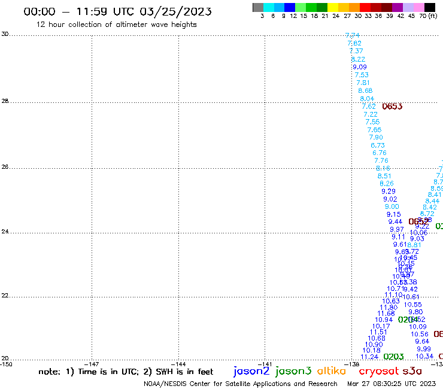Select the jason2 satellite legend label
The height and width of the screenshot is (389, 443).
pos(251,371)
